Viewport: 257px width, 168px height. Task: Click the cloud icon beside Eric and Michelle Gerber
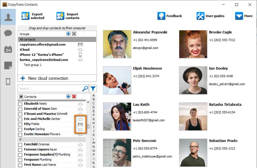[80, 119]
